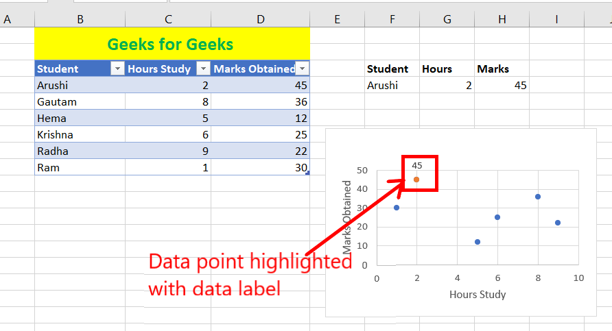Viewport: 612px width, 331px height.
Task: Select Hema's hours value 5
Action: pyautogui.click(x=168, y=118)
